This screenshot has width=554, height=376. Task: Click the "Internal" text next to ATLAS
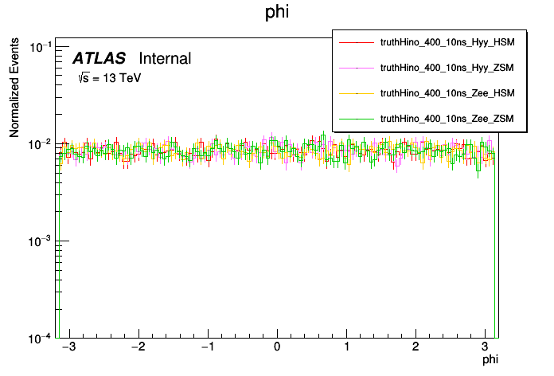click(165, 59)
